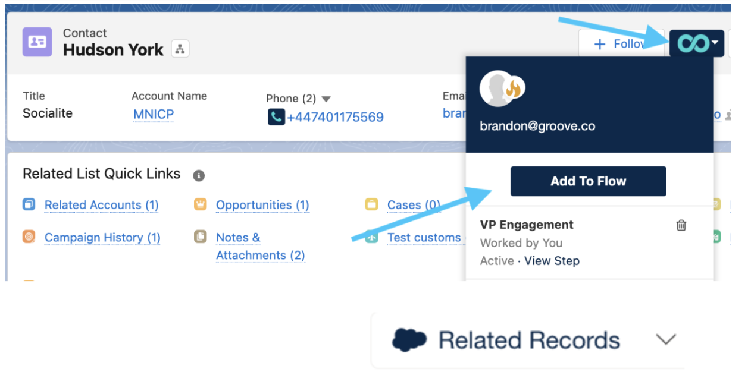The width and height of the screenshot is (751, 391).
Task: Click the Socialite title value
Action: 48,113
